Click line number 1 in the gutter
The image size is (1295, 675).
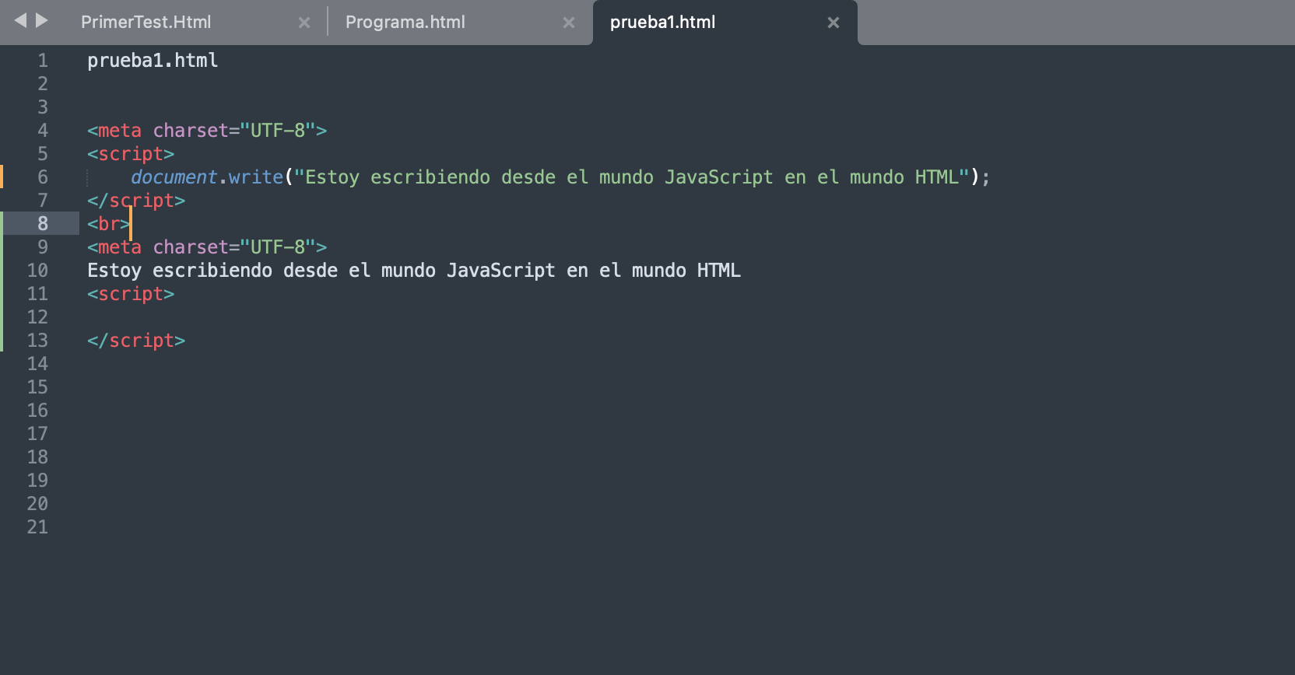43,61
